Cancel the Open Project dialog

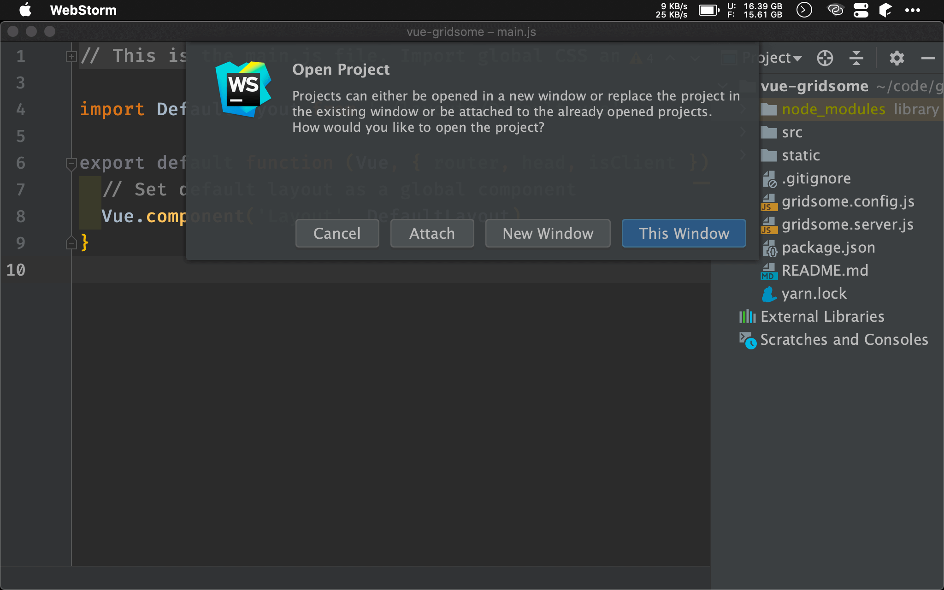point(337,233)
